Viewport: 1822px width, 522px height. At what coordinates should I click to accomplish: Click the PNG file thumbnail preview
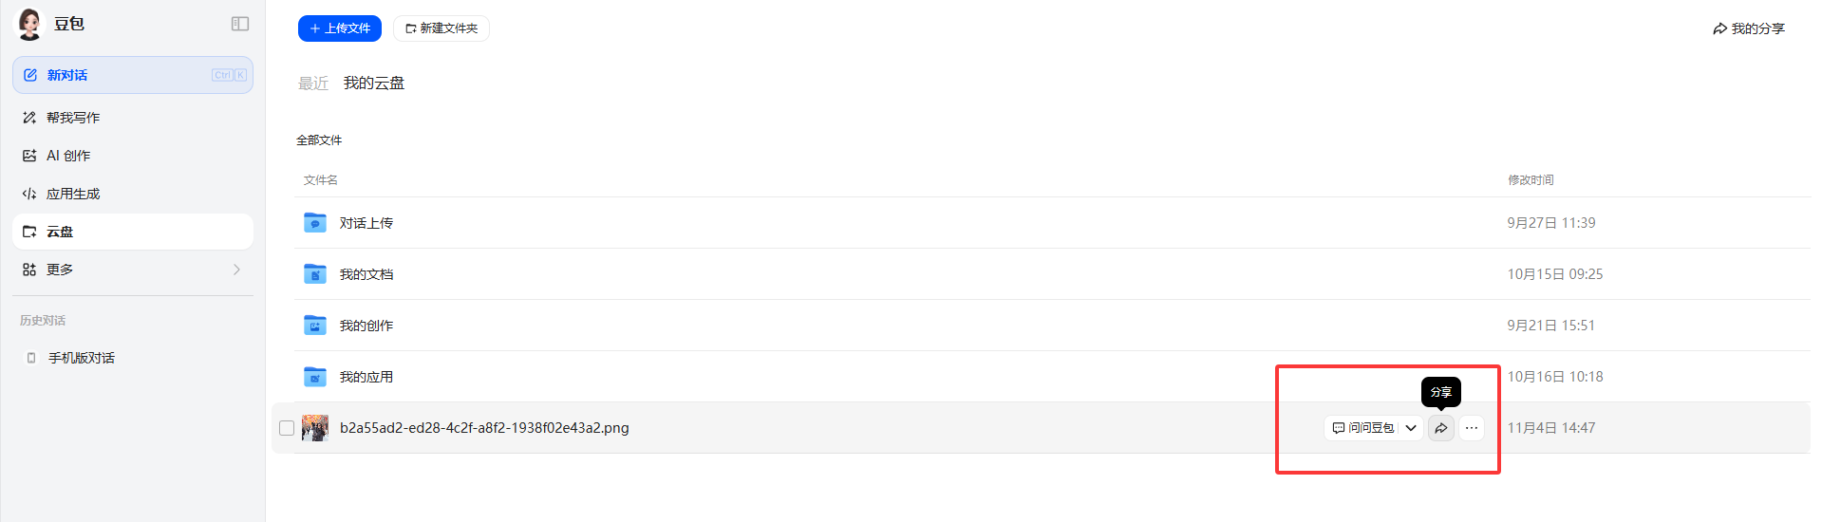tap(315, 428)
